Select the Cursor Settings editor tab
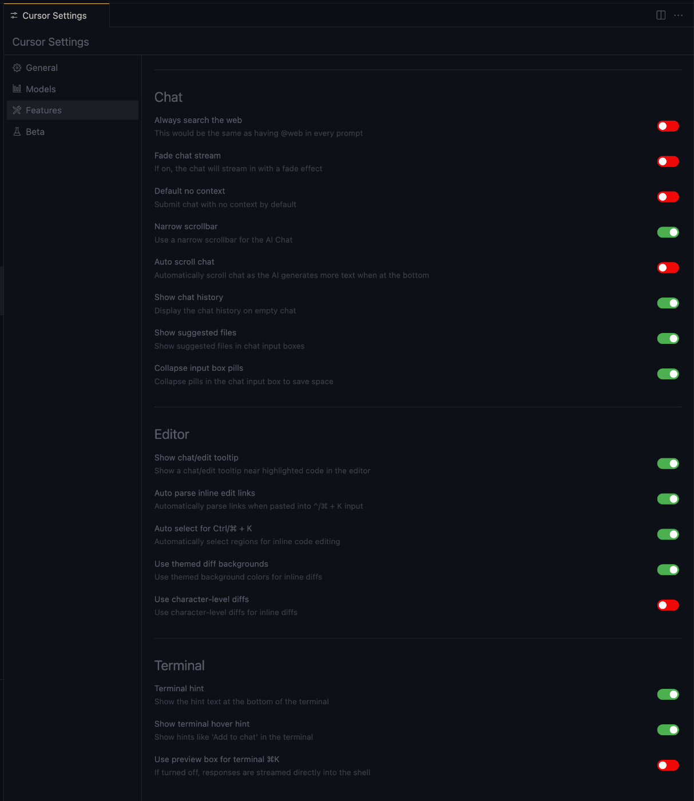Image resolution: width=694 pixels, height=801 pixels. click(x=56, y=15)
